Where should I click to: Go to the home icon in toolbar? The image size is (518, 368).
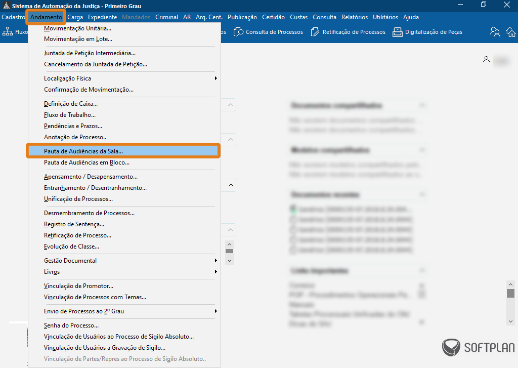(511, 32)
